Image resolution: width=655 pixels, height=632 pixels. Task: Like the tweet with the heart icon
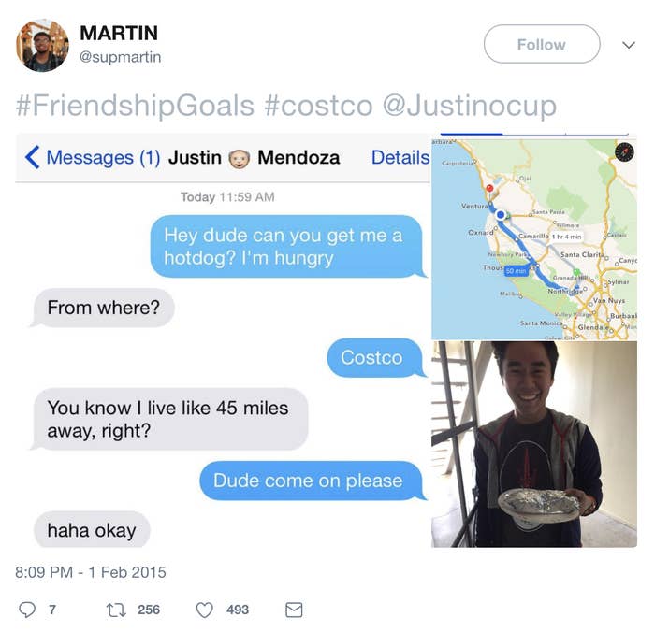(205, 610)
